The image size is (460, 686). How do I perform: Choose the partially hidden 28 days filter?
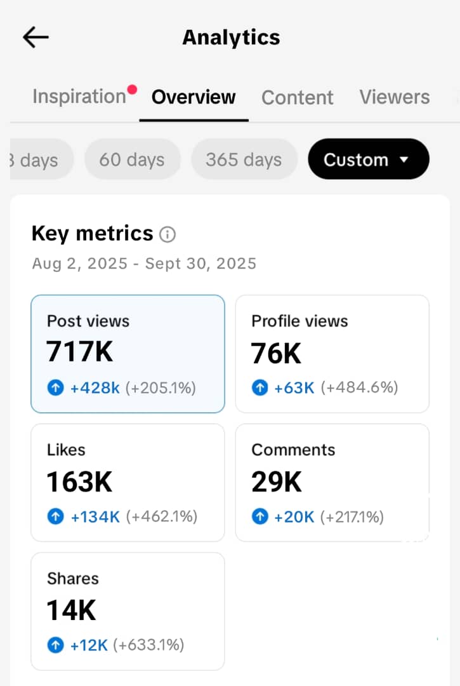[39, 159]
